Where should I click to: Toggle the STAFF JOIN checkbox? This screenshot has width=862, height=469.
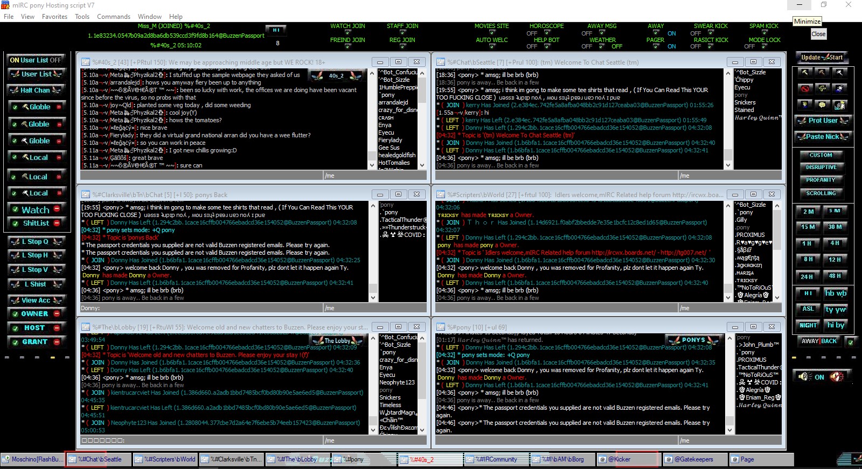pos(402,33)
